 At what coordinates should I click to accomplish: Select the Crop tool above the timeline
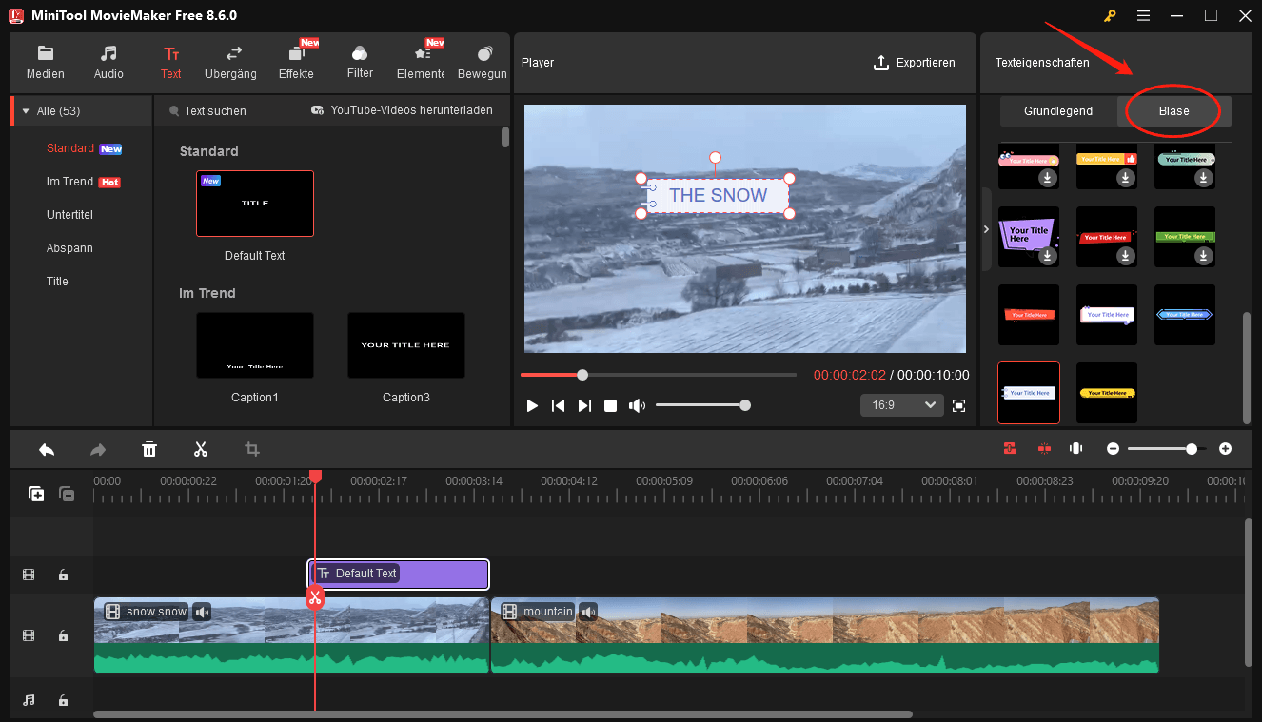(251, 448)
